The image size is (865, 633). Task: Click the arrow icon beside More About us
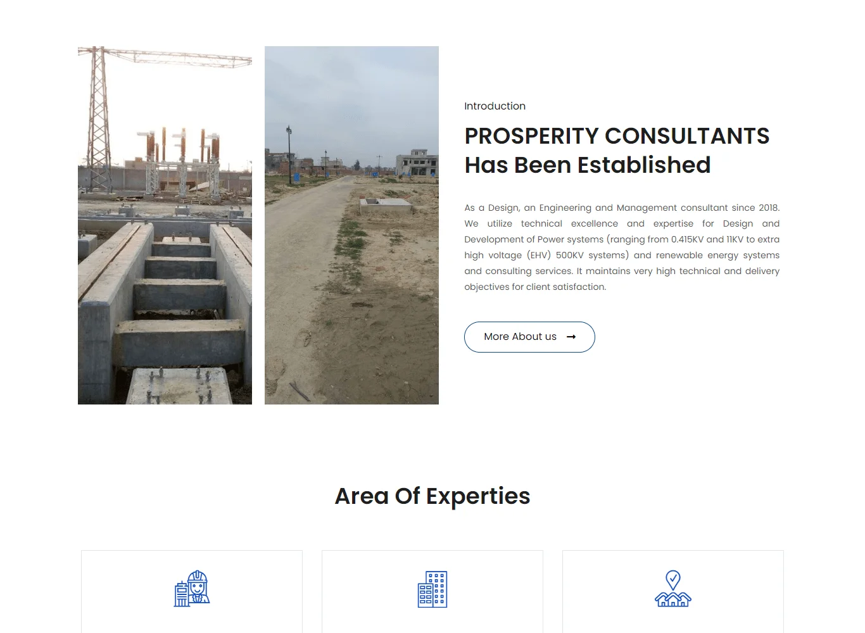tap(571, 337)
